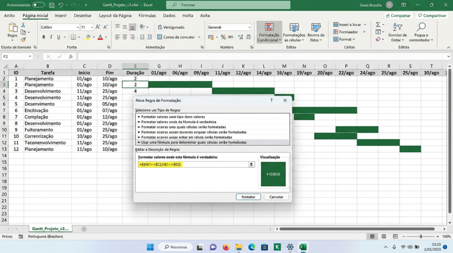Decrease font size with smaller A icon

(x=105, y=27)
